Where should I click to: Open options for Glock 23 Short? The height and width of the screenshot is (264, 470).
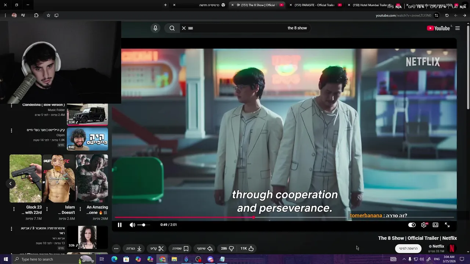tap(14, 209)
